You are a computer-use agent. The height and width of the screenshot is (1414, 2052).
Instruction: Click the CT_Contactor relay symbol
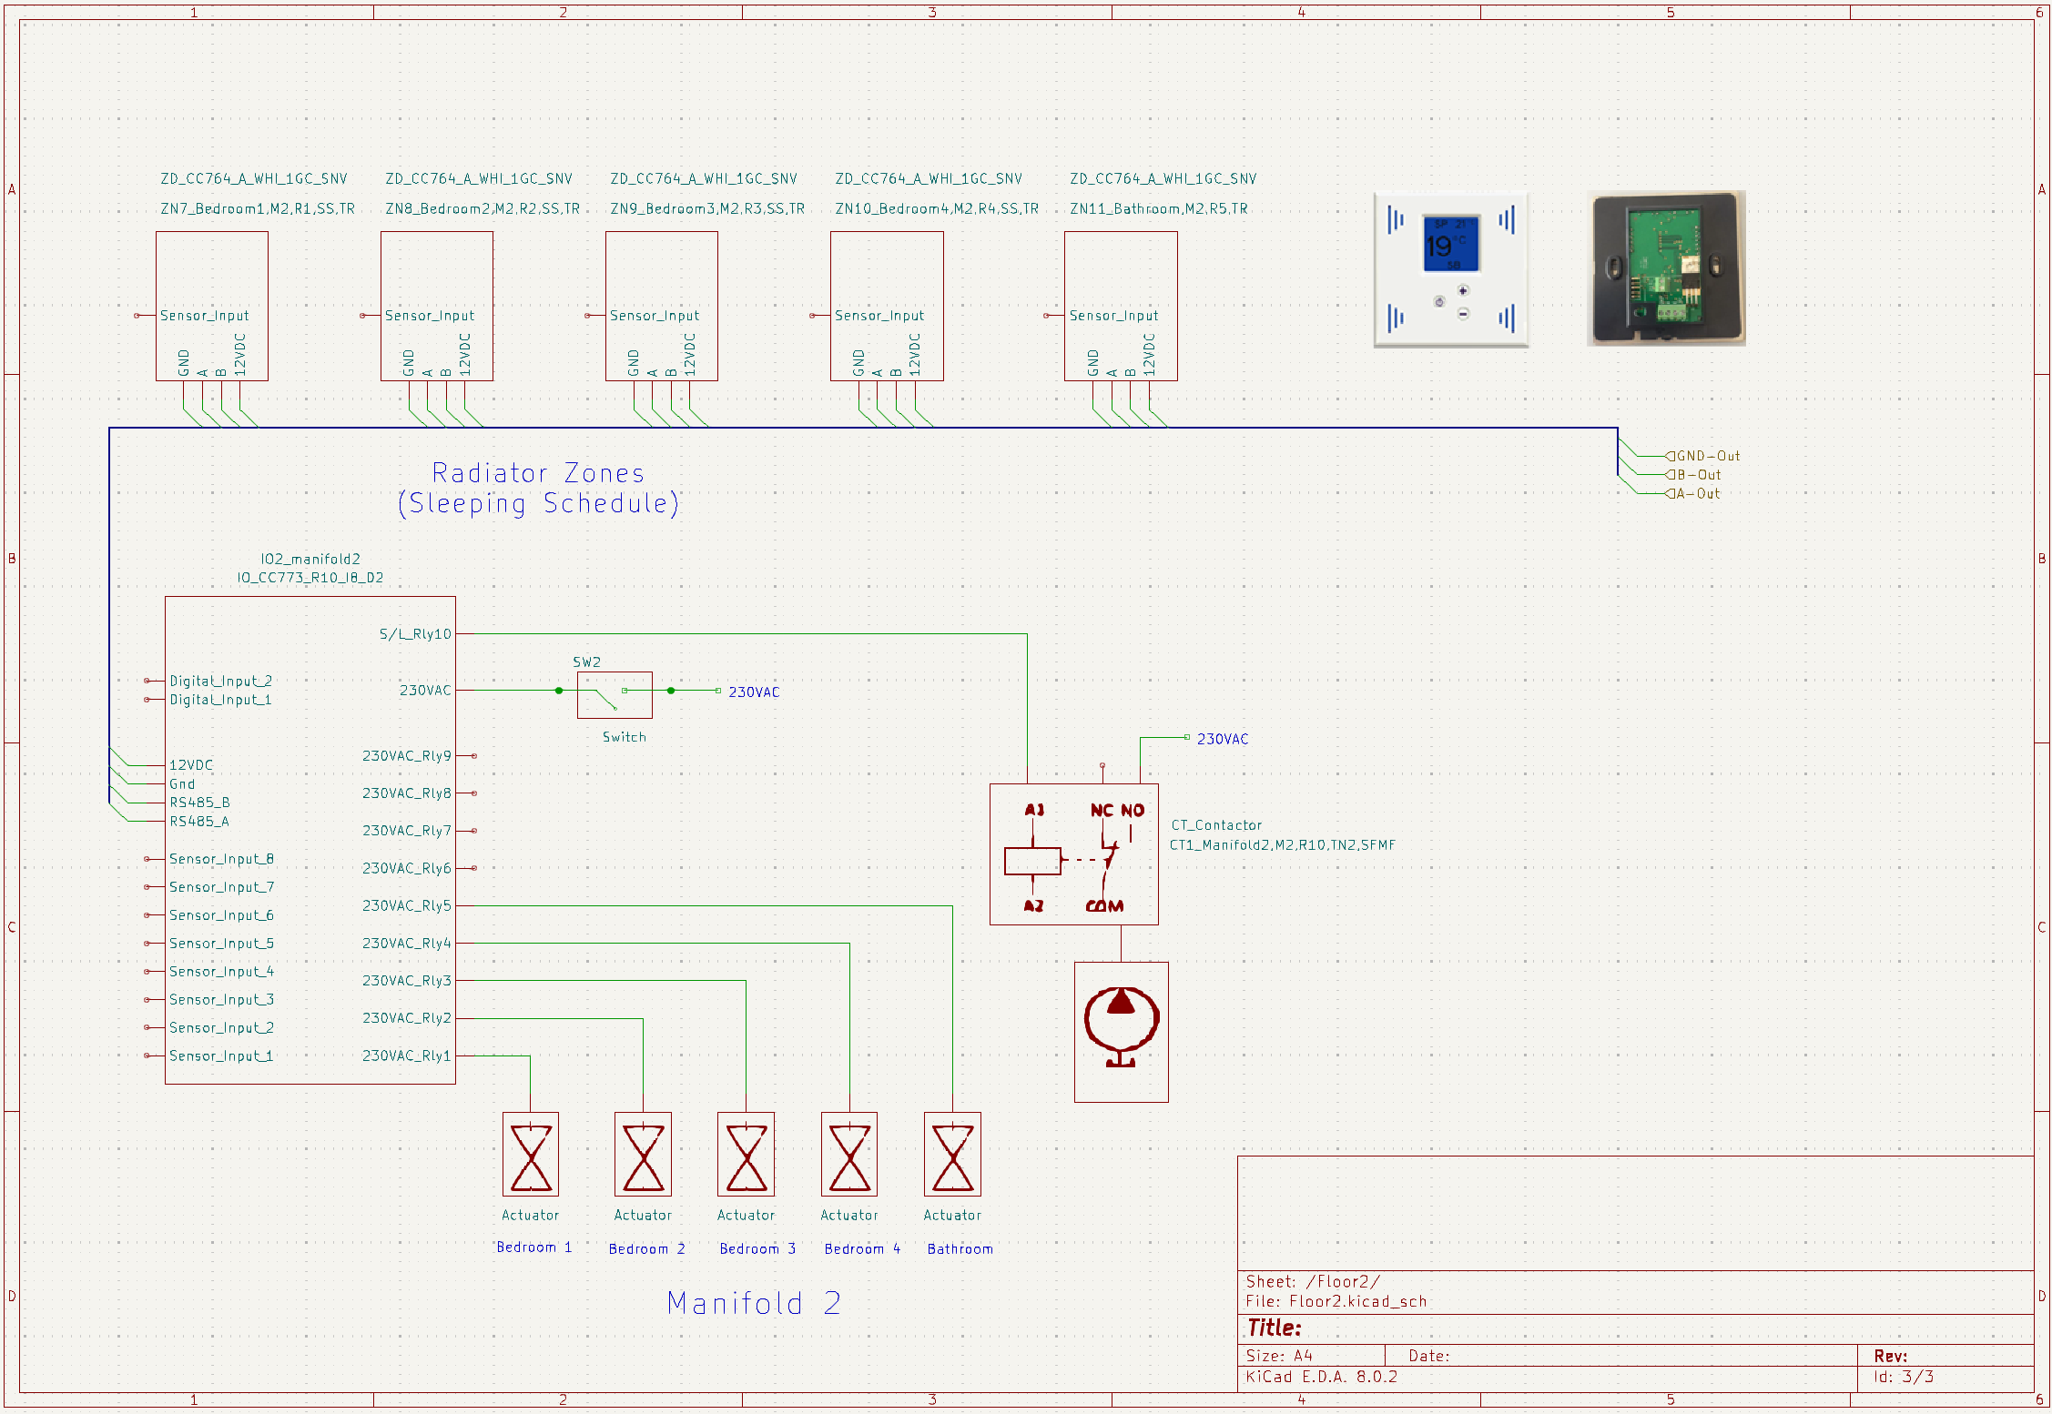pos(1073,854)
